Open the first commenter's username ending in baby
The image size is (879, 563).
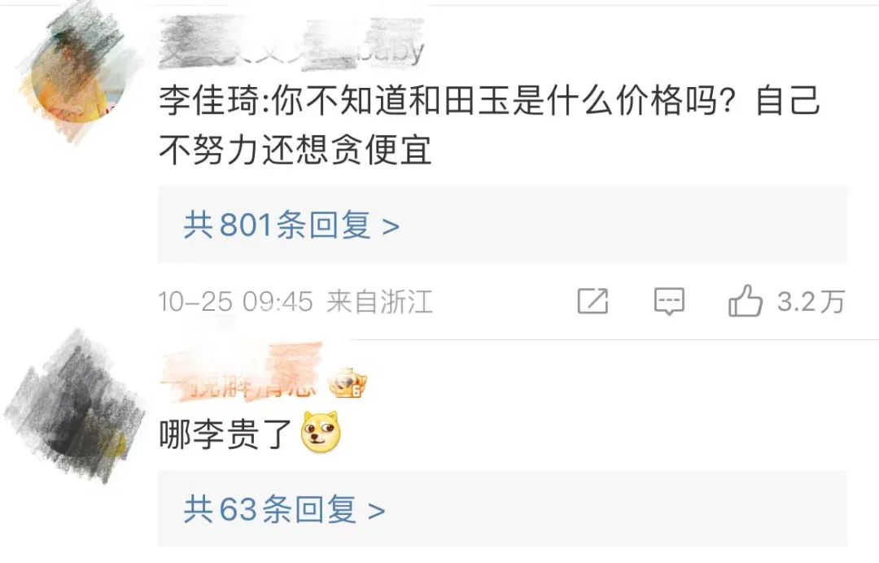(291, 44)
